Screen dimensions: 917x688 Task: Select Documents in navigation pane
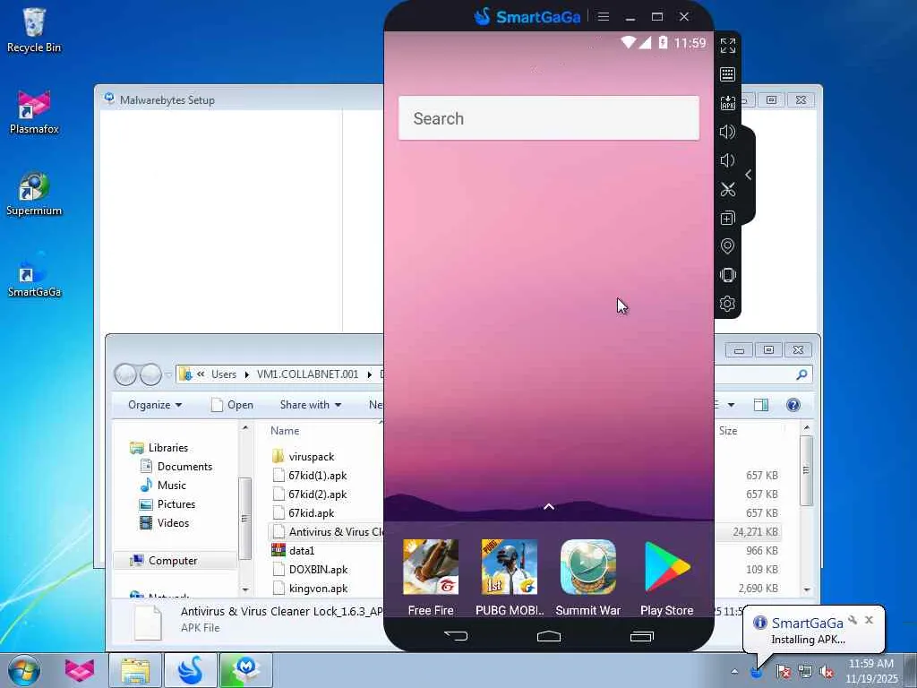184,466
